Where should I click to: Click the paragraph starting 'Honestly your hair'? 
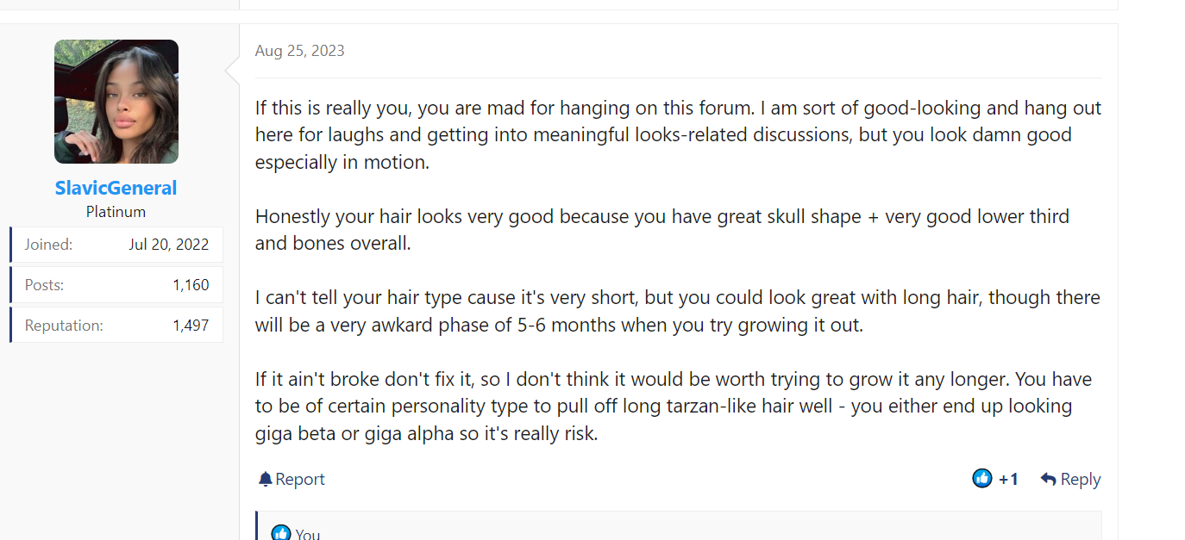click(x=662, y=229)
